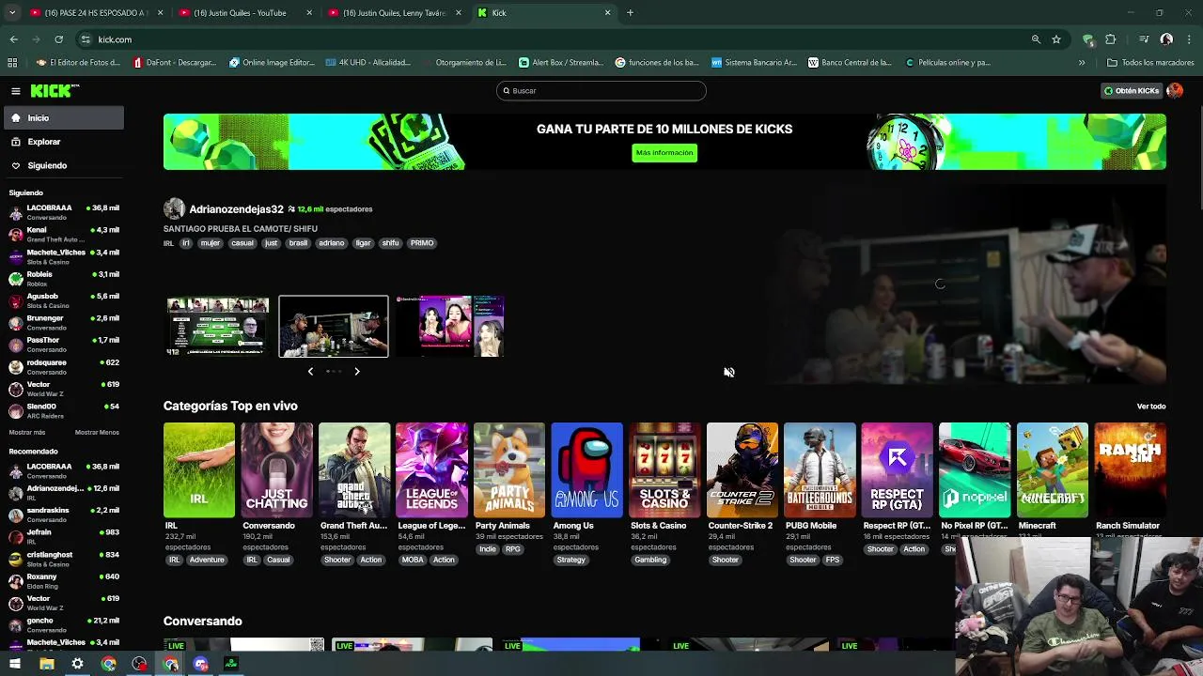Go to next featured stream arrow
This screenshot has height=676, width=1203.
[357, 372]
